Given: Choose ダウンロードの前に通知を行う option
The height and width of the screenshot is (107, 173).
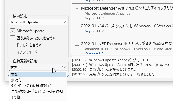Looking at the screenshot, I should click(x=38, y=86).
